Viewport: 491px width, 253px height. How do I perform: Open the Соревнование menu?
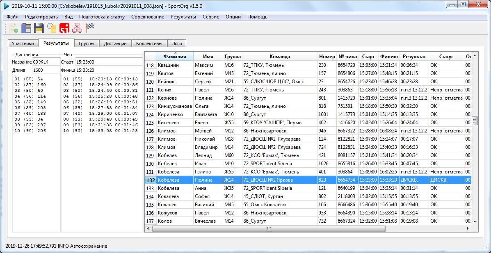coord(148,17)
